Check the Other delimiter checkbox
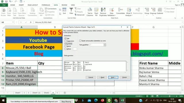184x103 pixels. tap(65, 49)
